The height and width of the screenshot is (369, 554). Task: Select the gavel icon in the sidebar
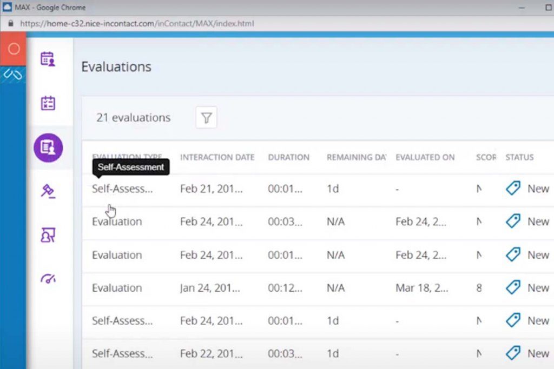(48, 191)
